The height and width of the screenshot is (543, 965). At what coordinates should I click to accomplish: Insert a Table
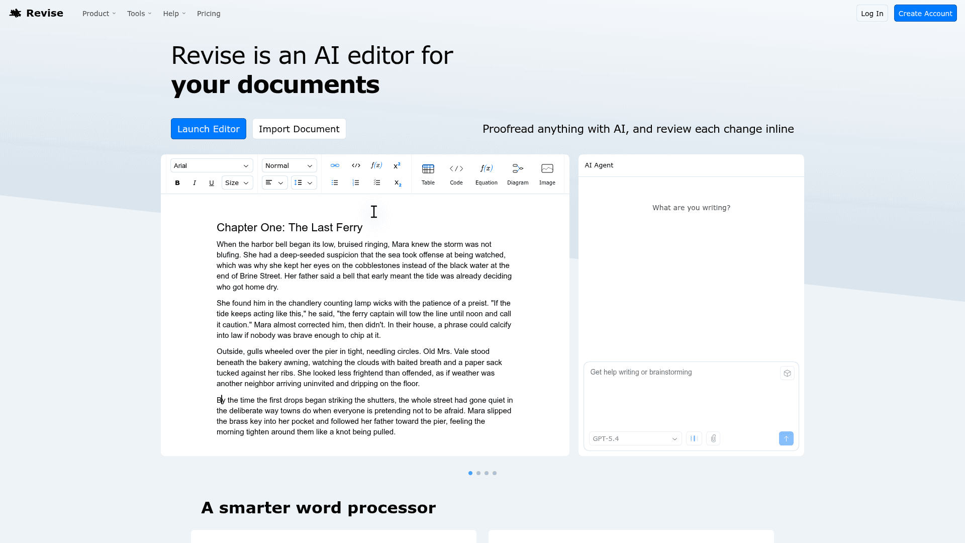coord(428,174)
